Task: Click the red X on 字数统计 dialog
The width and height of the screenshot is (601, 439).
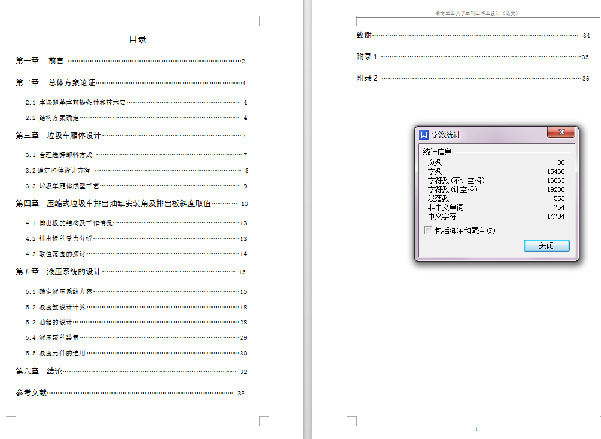Action: 561,132
